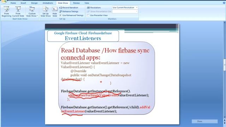The image size is (226, 127).
Task: Click the help icon in ribbon corner
Action: pyautogui.click(x=224, y=3)
